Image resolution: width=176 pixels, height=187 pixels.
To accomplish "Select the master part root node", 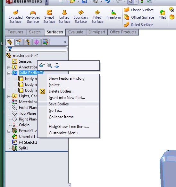I will (x=22, y=56).
